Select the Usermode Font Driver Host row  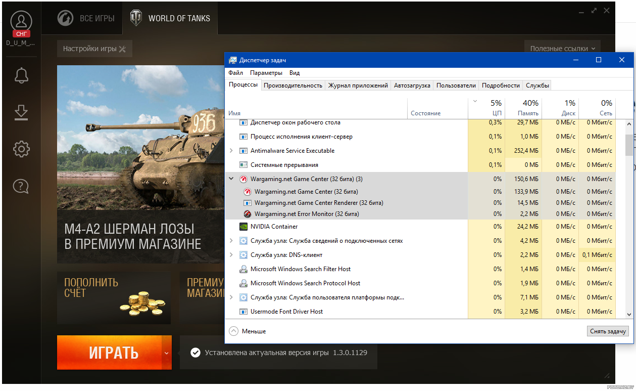(x=420, y=312)
